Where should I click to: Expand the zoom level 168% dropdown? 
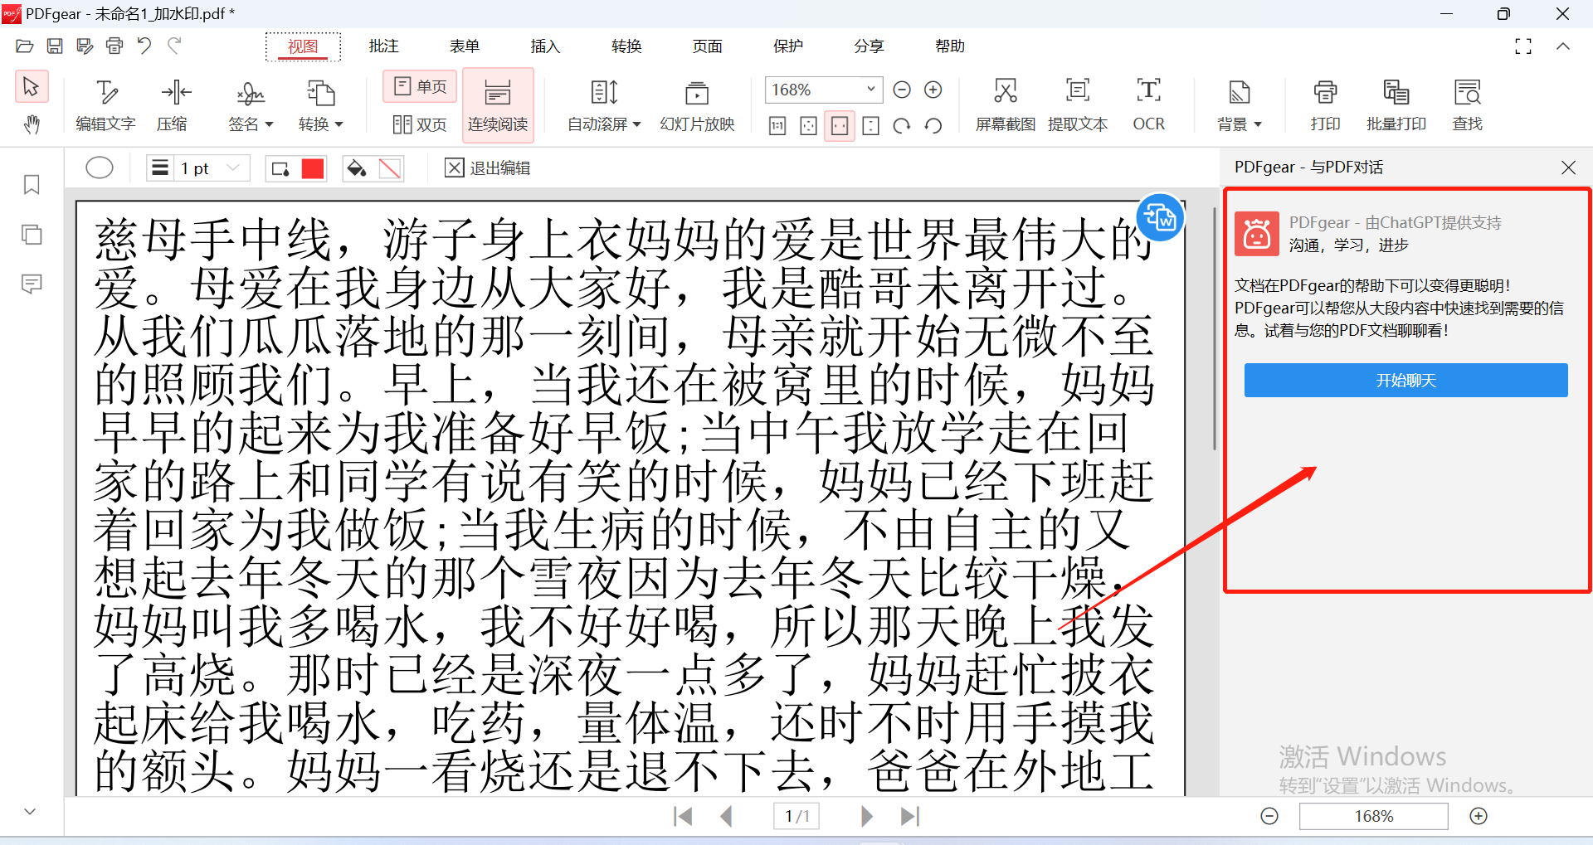coord(870,90)
